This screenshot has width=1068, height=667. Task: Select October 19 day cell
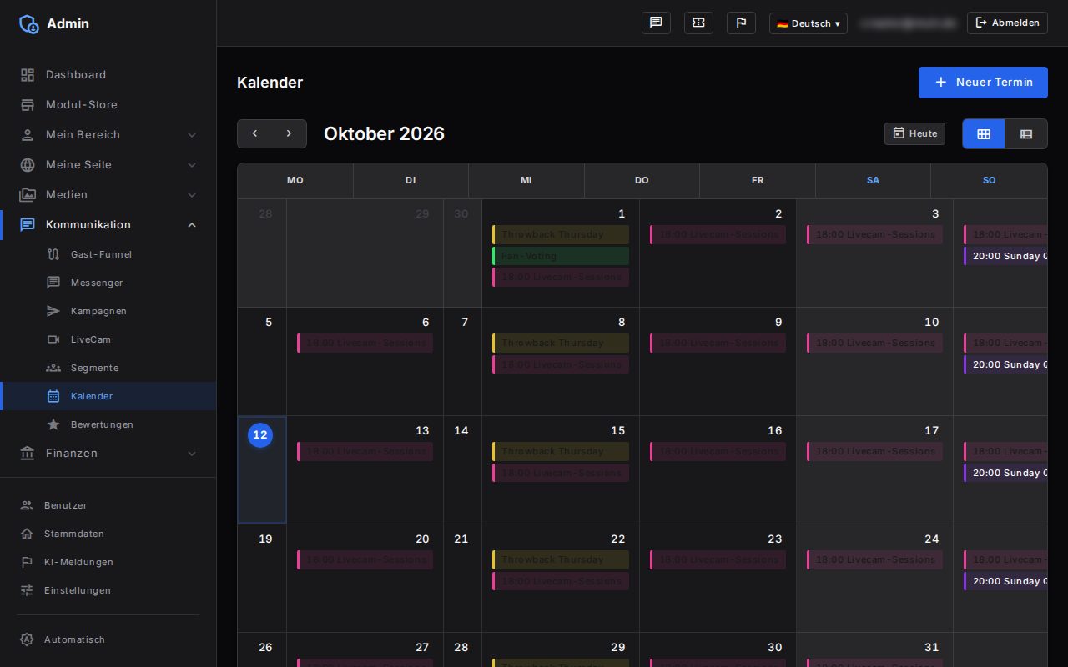point(262,578)
